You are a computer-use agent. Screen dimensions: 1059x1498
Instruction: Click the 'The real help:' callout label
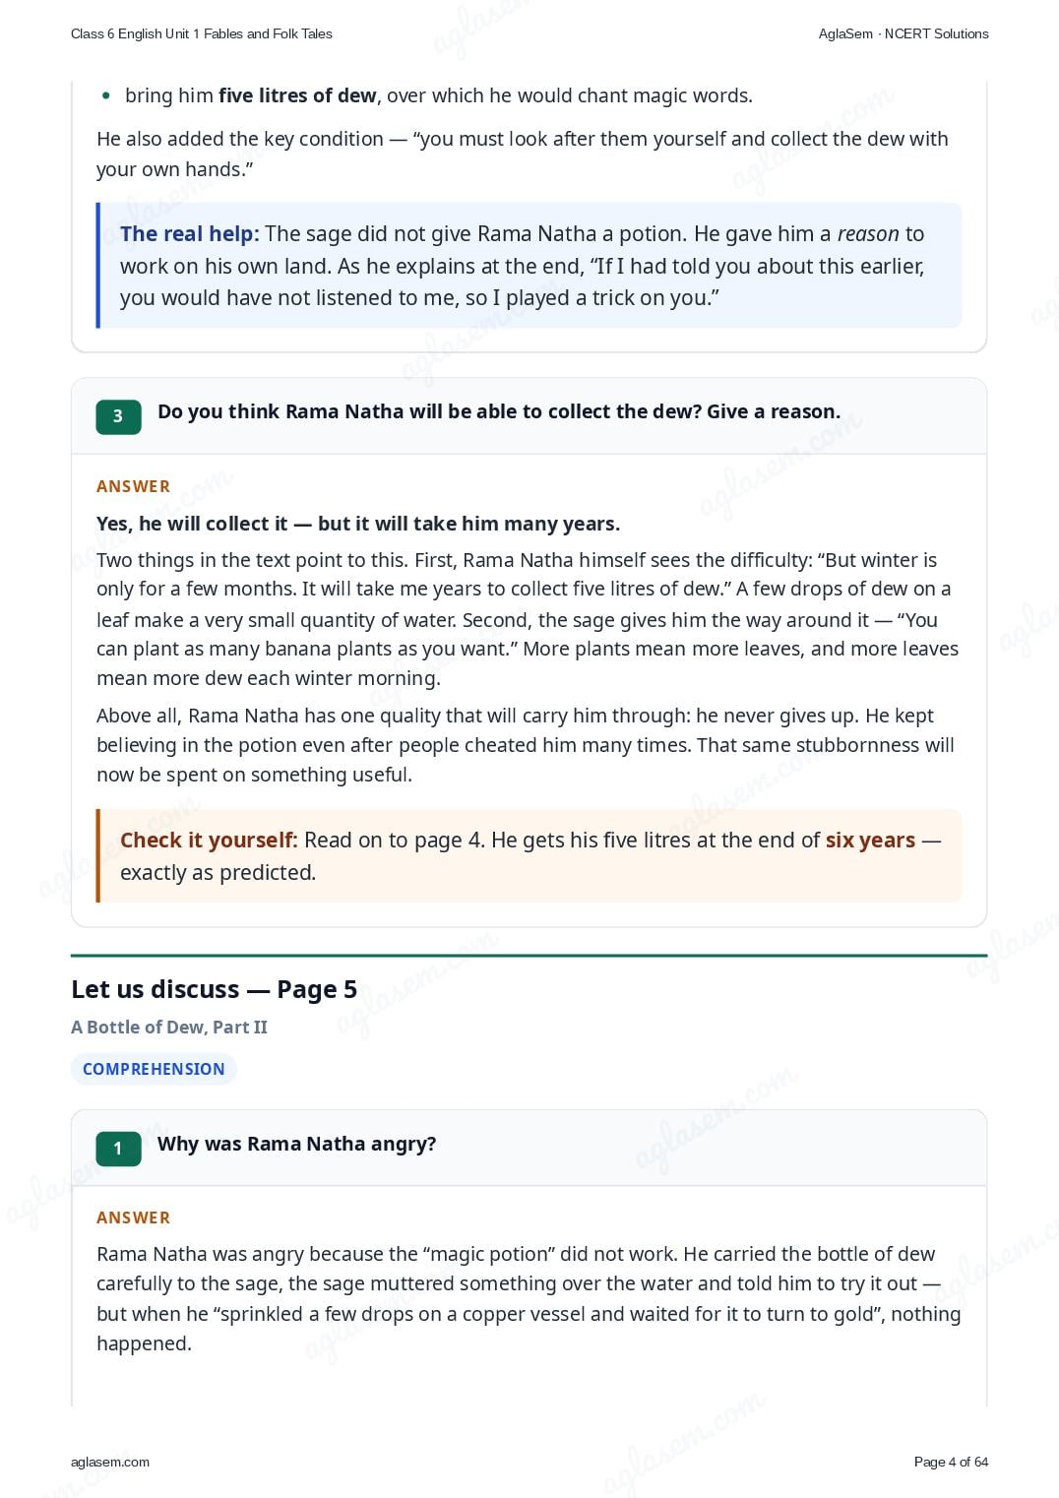click(x=190, y=233)
